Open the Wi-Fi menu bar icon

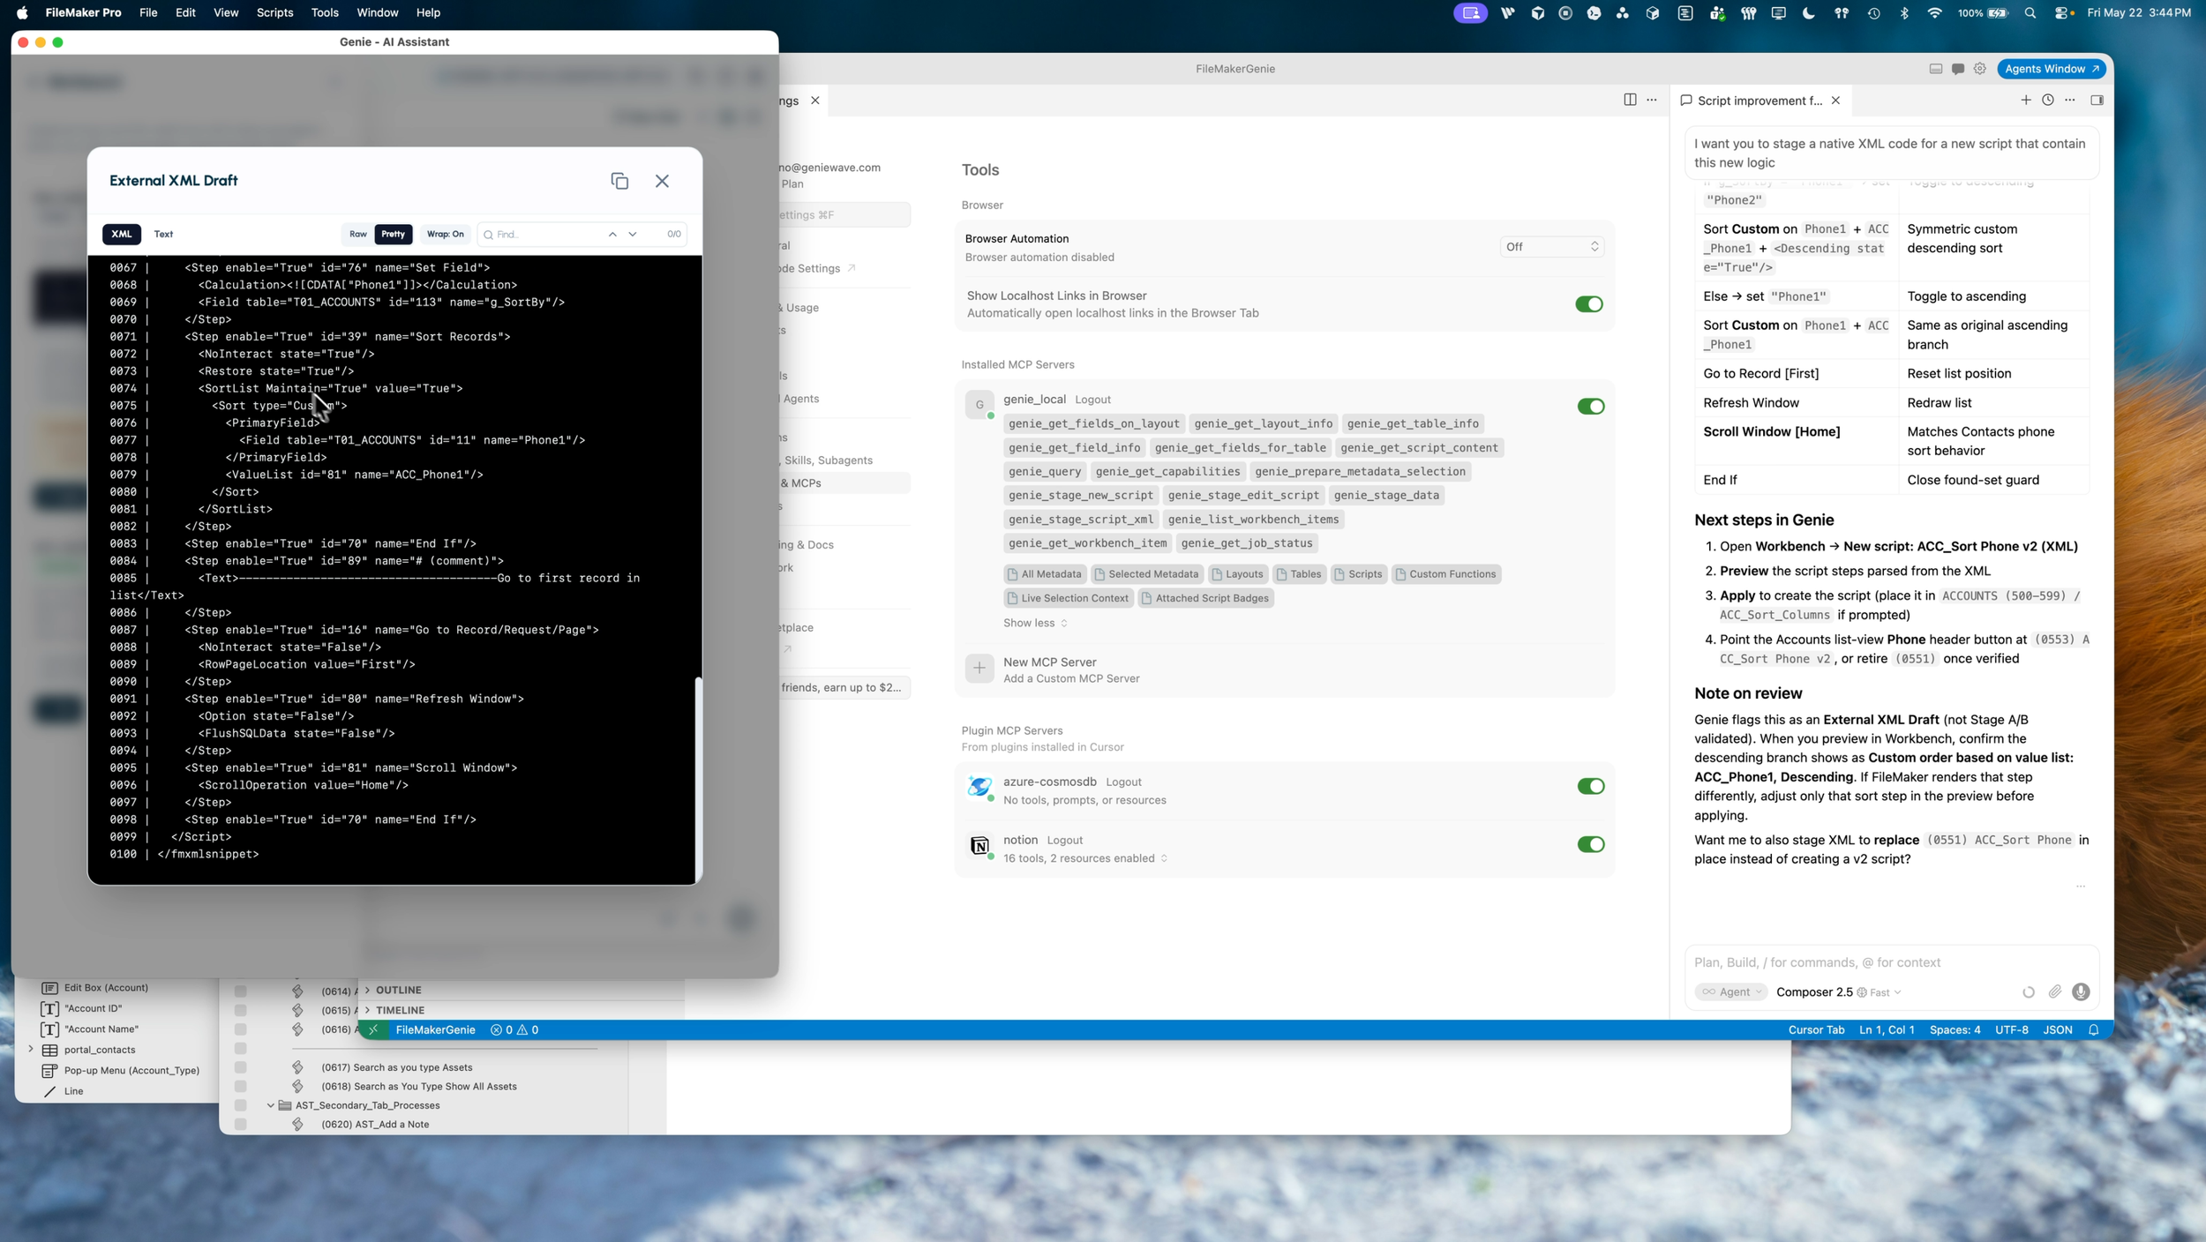coord(1934,12)
